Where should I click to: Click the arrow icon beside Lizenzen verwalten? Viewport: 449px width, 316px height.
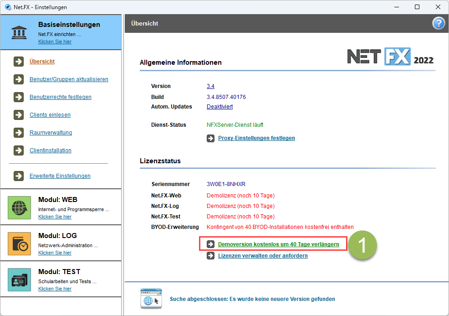pos(210,255)
